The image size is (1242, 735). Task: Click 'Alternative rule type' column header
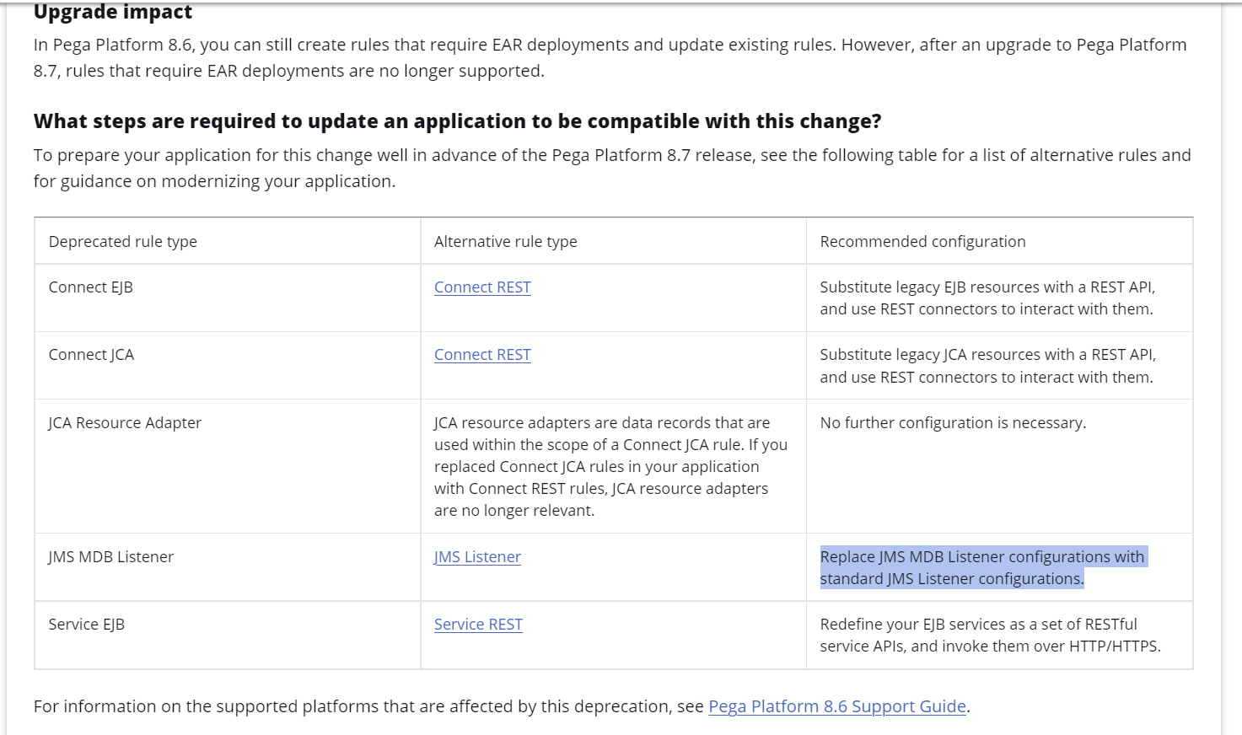coord(506,242)
